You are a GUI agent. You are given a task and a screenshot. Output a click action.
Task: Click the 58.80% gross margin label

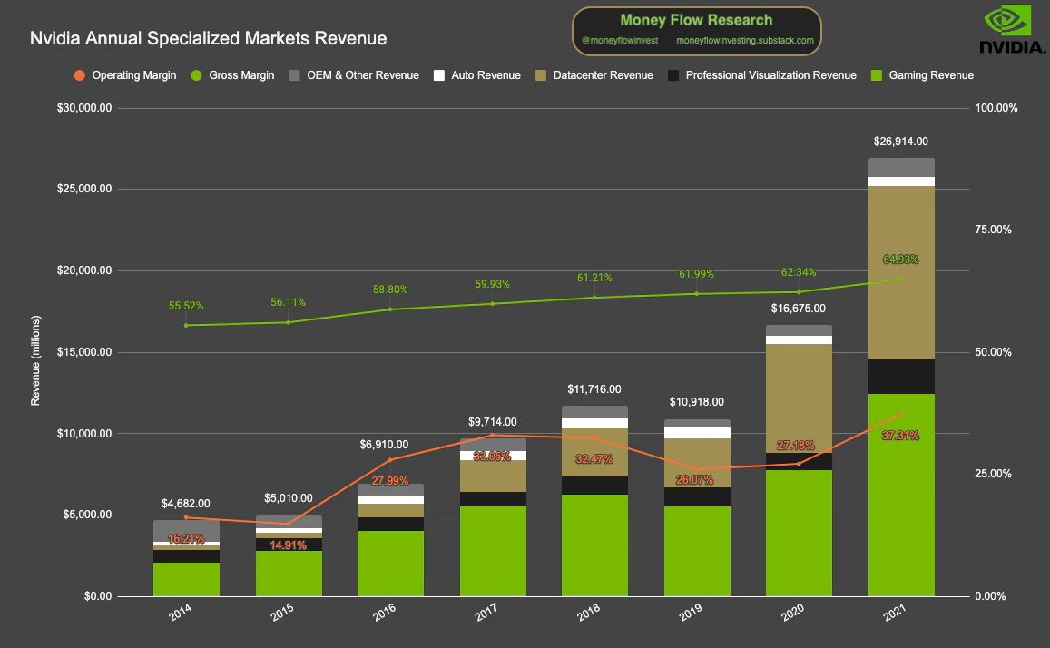click(390, 290)
